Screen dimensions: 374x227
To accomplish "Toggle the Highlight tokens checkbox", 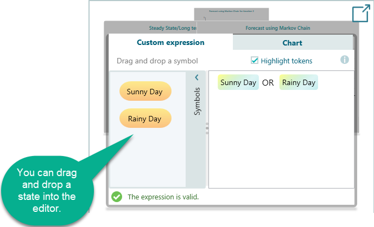I will pos(255,61).
